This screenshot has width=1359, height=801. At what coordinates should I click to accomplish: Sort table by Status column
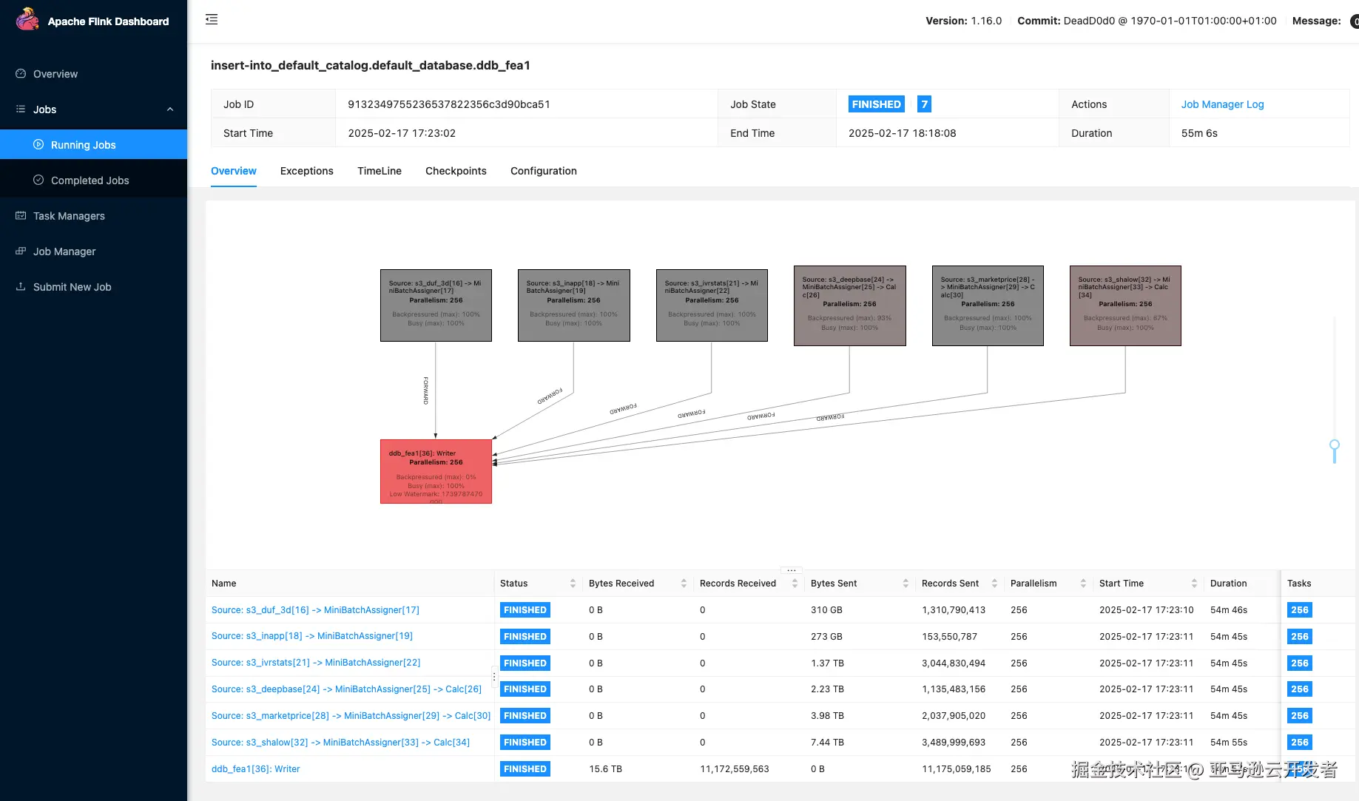[573, 584]
